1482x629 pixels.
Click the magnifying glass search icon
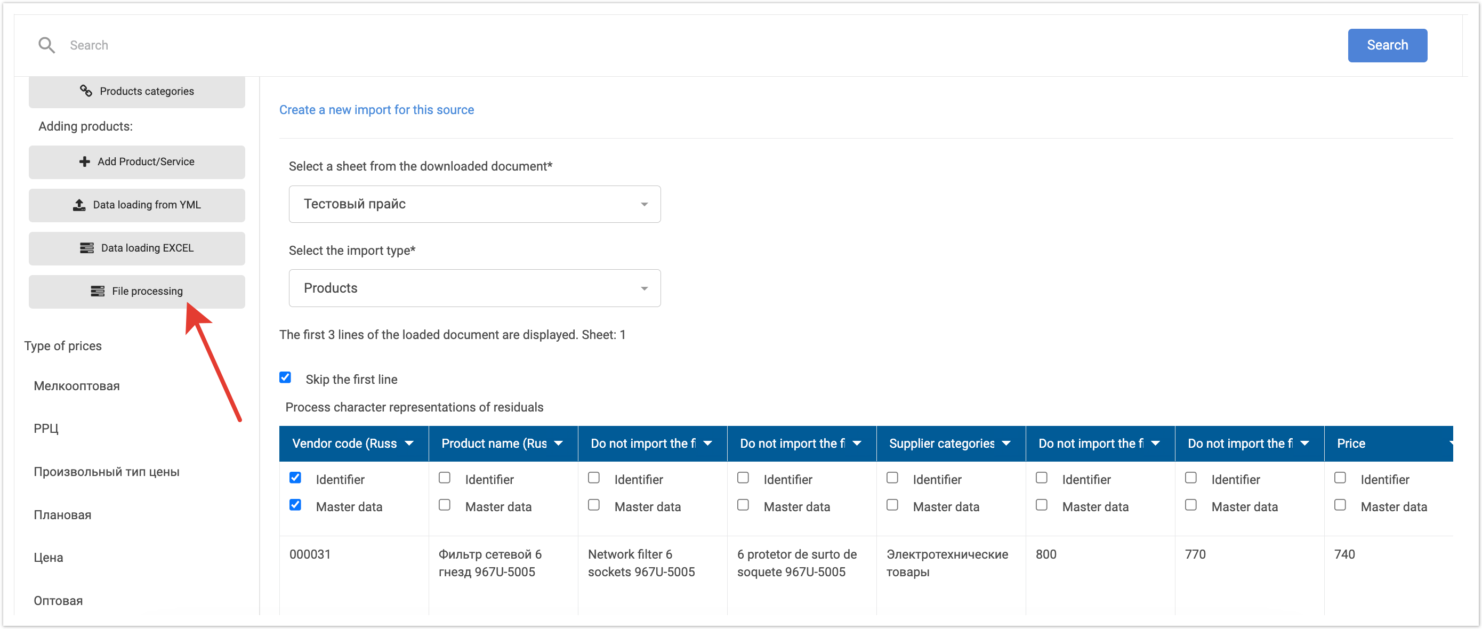click(x=46, y=45)
